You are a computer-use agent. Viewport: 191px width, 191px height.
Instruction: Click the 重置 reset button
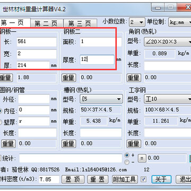(x=98, y=179)
